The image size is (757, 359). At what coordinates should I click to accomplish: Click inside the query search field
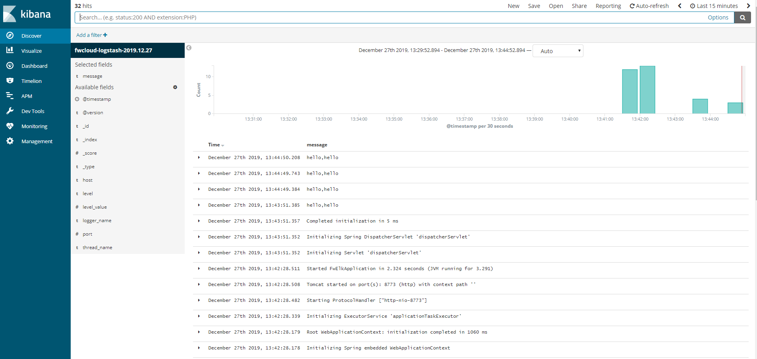[x=389, y=17]
